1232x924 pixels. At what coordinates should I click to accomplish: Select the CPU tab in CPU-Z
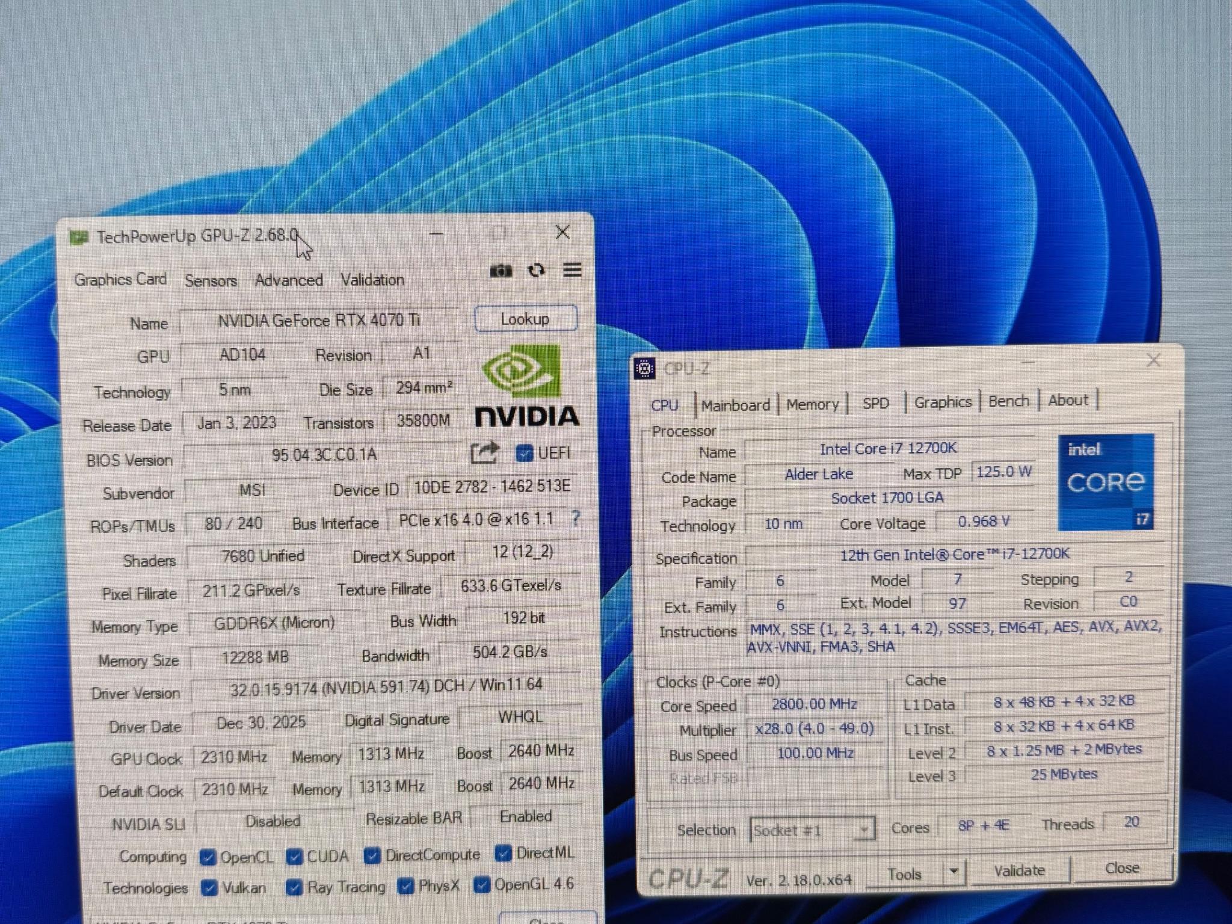[x=665, y=405]
